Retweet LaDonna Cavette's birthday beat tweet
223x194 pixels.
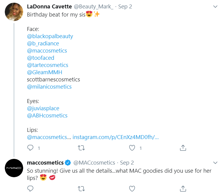81,148
